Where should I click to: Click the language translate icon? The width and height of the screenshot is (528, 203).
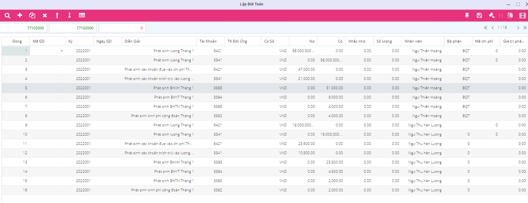[x=510, y=16]
